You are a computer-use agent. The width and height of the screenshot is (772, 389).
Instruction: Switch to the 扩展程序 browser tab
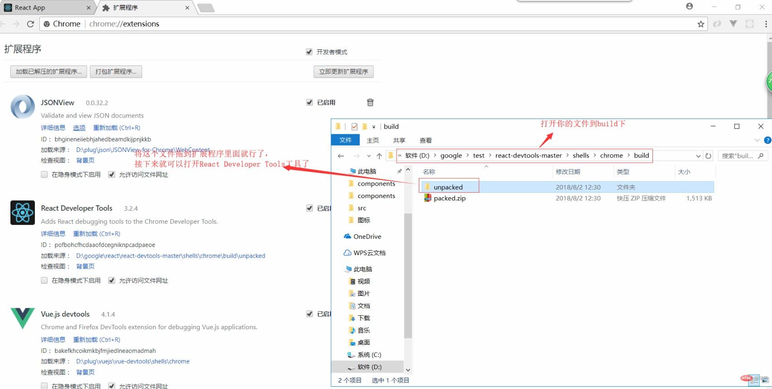(146, 8)
